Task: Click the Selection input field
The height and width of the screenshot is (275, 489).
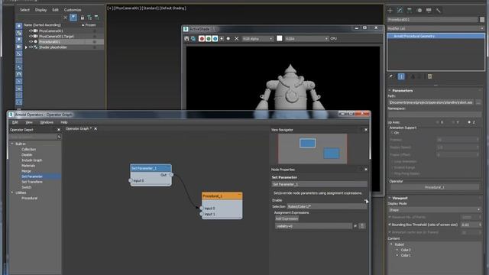Action: click(x=326, y=206)
